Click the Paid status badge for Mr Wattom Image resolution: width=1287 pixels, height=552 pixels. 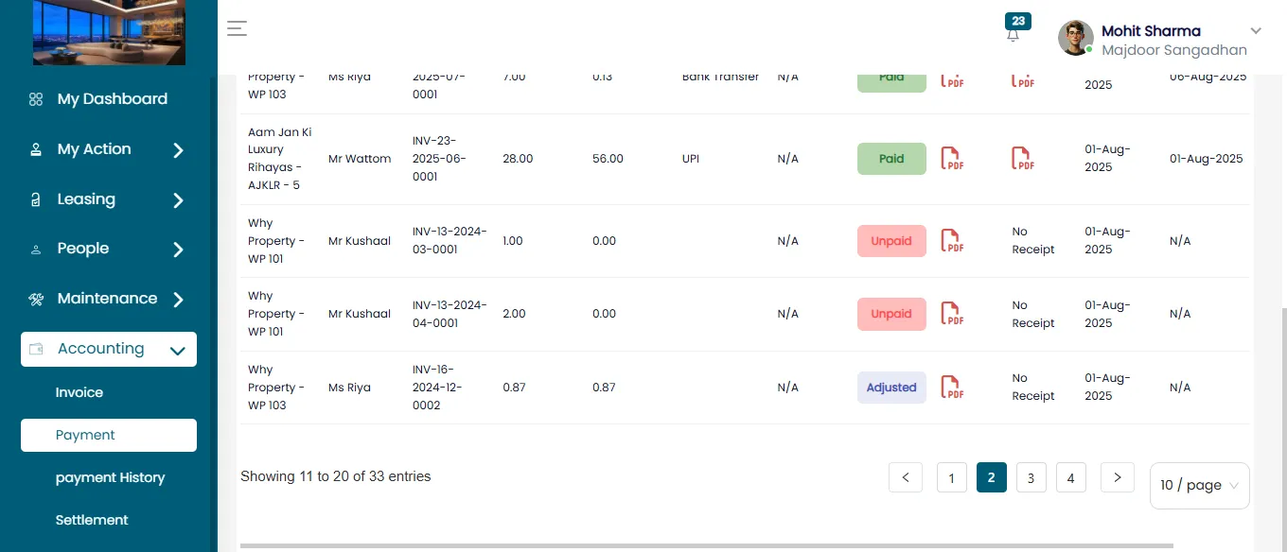[891, 159]
